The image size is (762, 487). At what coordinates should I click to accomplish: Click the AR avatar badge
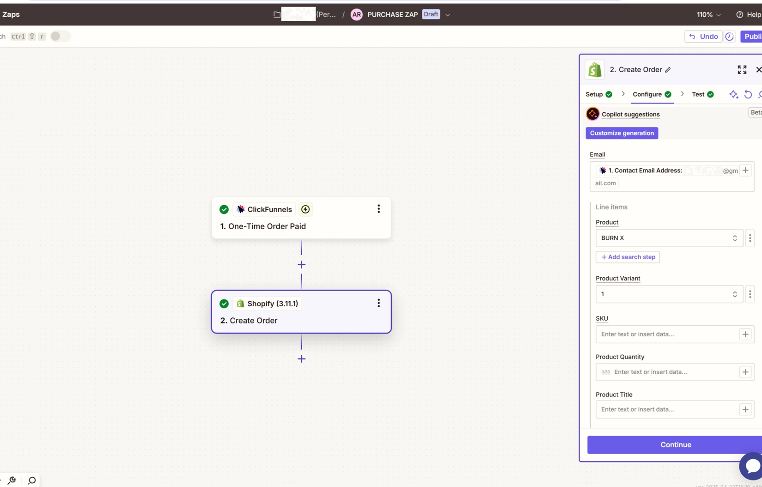click(x=356, y=15)
